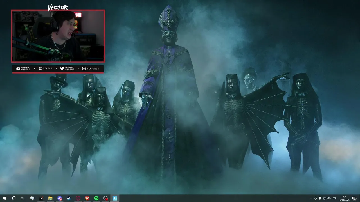The height and width of the screenshot is (202, 360).
Task: Open taskbar Search magnifier
Action: click(x=13, y=198)
